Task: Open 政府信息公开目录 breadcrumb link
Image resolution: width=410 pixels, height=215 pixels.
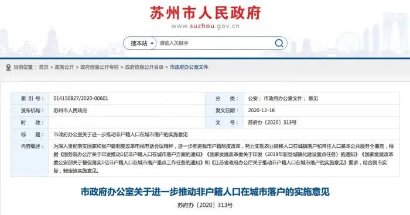Action: [x=144, y=67]
